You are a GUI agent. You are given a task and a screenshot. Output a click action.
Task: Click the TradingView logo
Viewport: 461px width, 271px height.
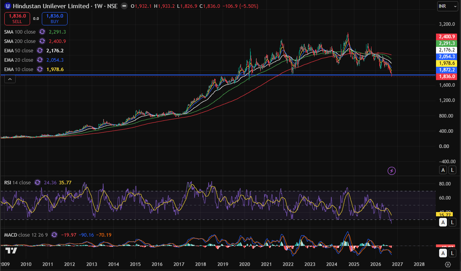pos(11,250)
